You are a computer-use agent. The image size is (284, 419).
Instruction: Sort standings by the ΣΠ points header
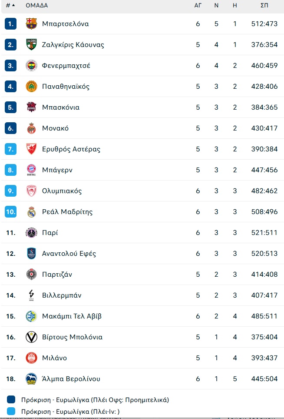point(264,5)
